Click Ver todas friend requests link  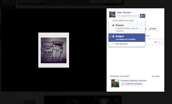156,76
